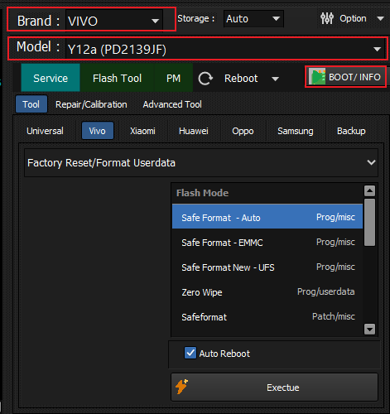390x414 pixels.
Task: Open the Brand dropdown showing VIVO
Action: (114, 21)
